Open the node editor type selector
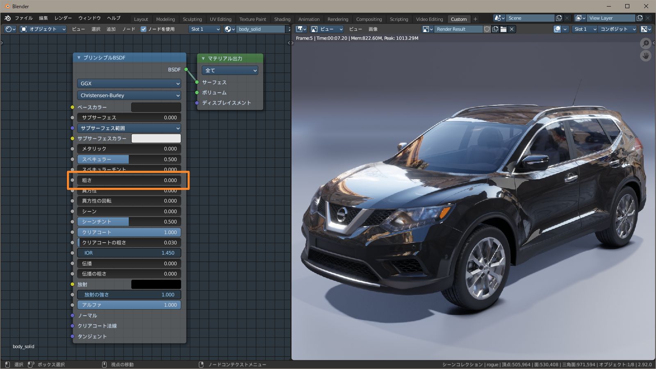 pos(10,29)
